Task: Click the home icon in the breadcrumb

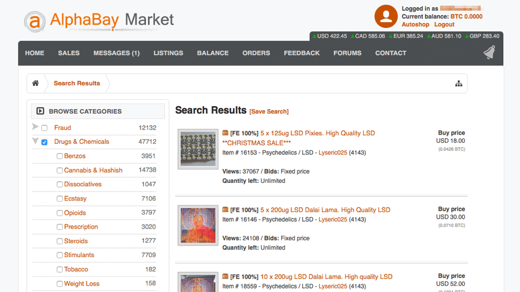Action: 35,83
